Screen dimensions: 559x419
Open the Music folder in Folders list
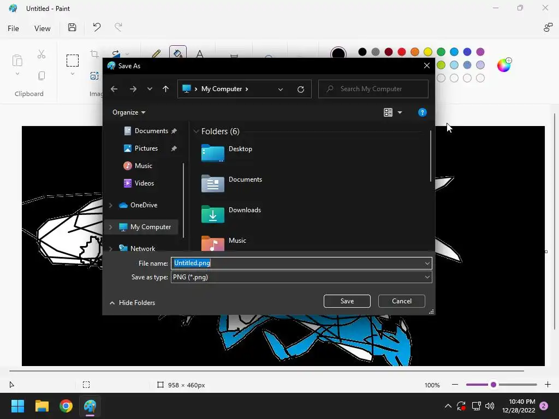pyautogui.click(x=224, y=243)
